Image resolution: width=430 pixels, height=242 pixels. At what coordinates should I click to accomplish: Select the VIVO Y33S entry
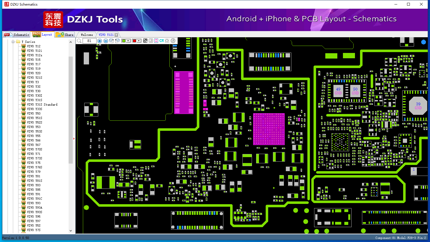(x=34, y=109)
